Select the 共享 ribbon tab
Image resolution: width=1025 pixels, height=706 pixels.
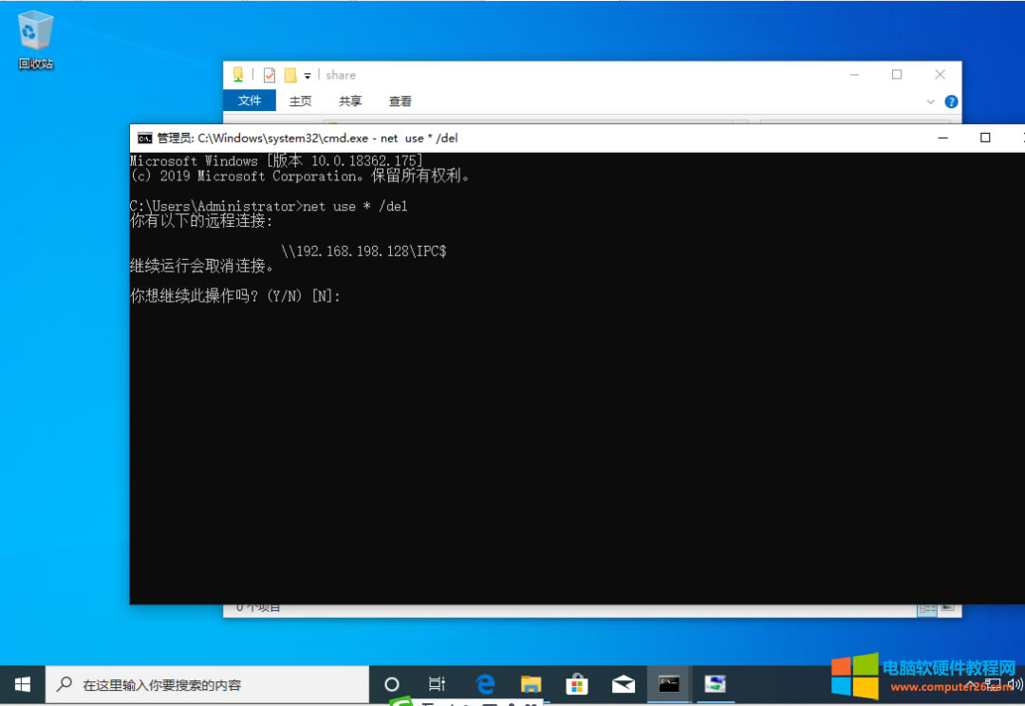coord(350,101)
